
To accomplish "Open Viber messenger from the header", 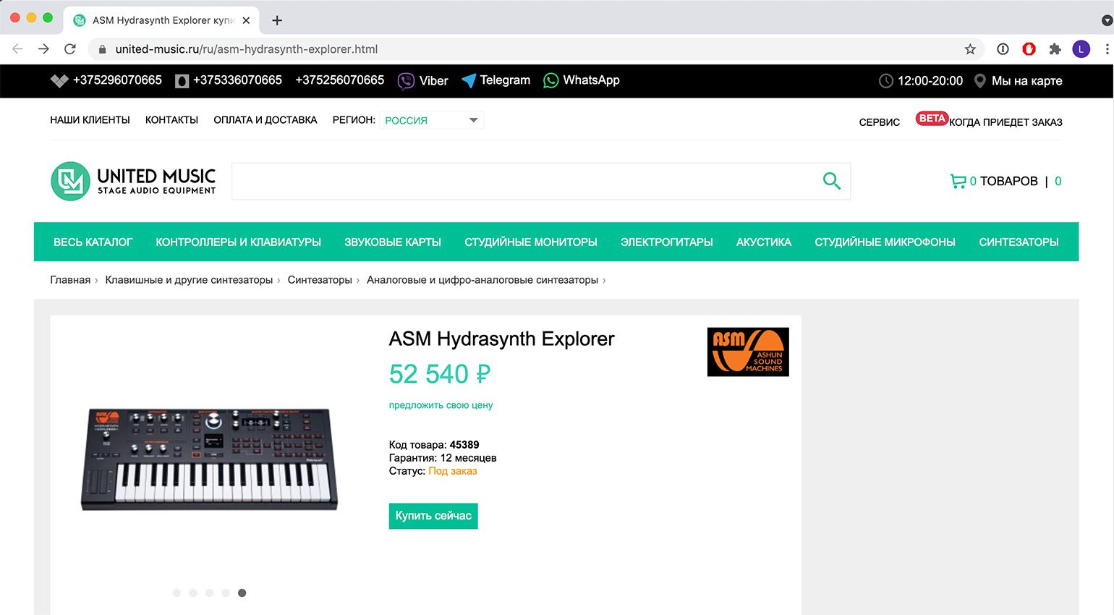I will [422, 81].
